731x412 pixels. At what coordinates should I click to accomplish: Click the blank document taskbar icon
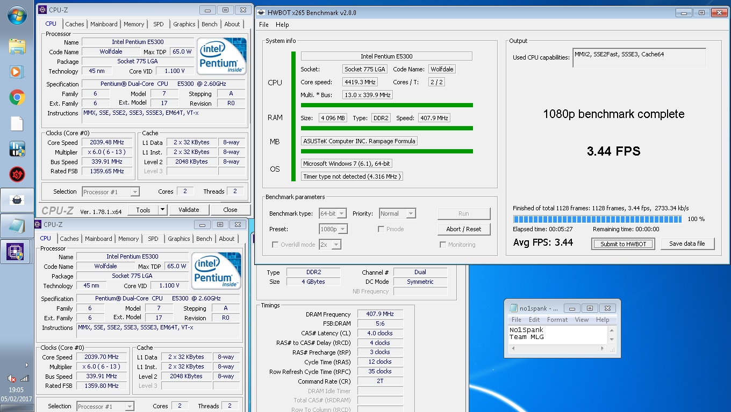coord(17,123)
